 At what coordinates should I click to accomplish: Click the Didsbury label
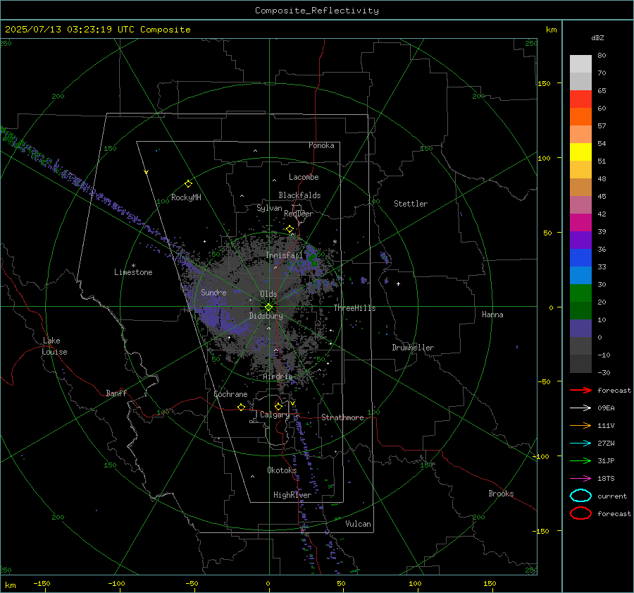click(x=266, y=316)
